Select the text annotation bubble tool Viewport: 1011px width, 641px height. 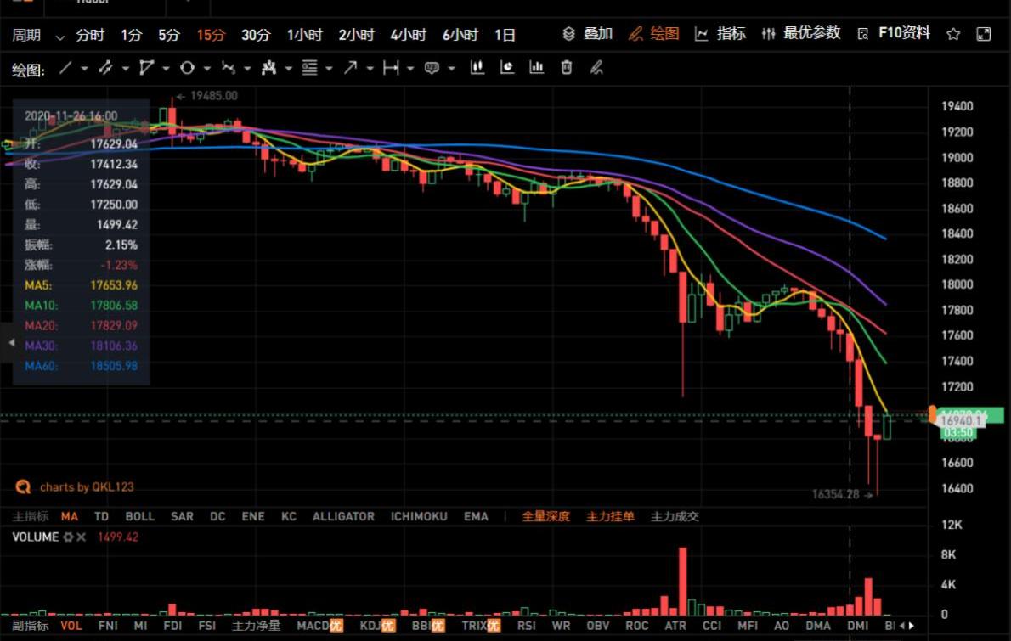pos(432,69)
